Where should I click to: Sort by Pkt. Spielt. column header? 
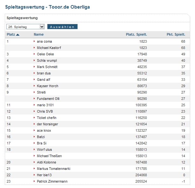(176, 35)
